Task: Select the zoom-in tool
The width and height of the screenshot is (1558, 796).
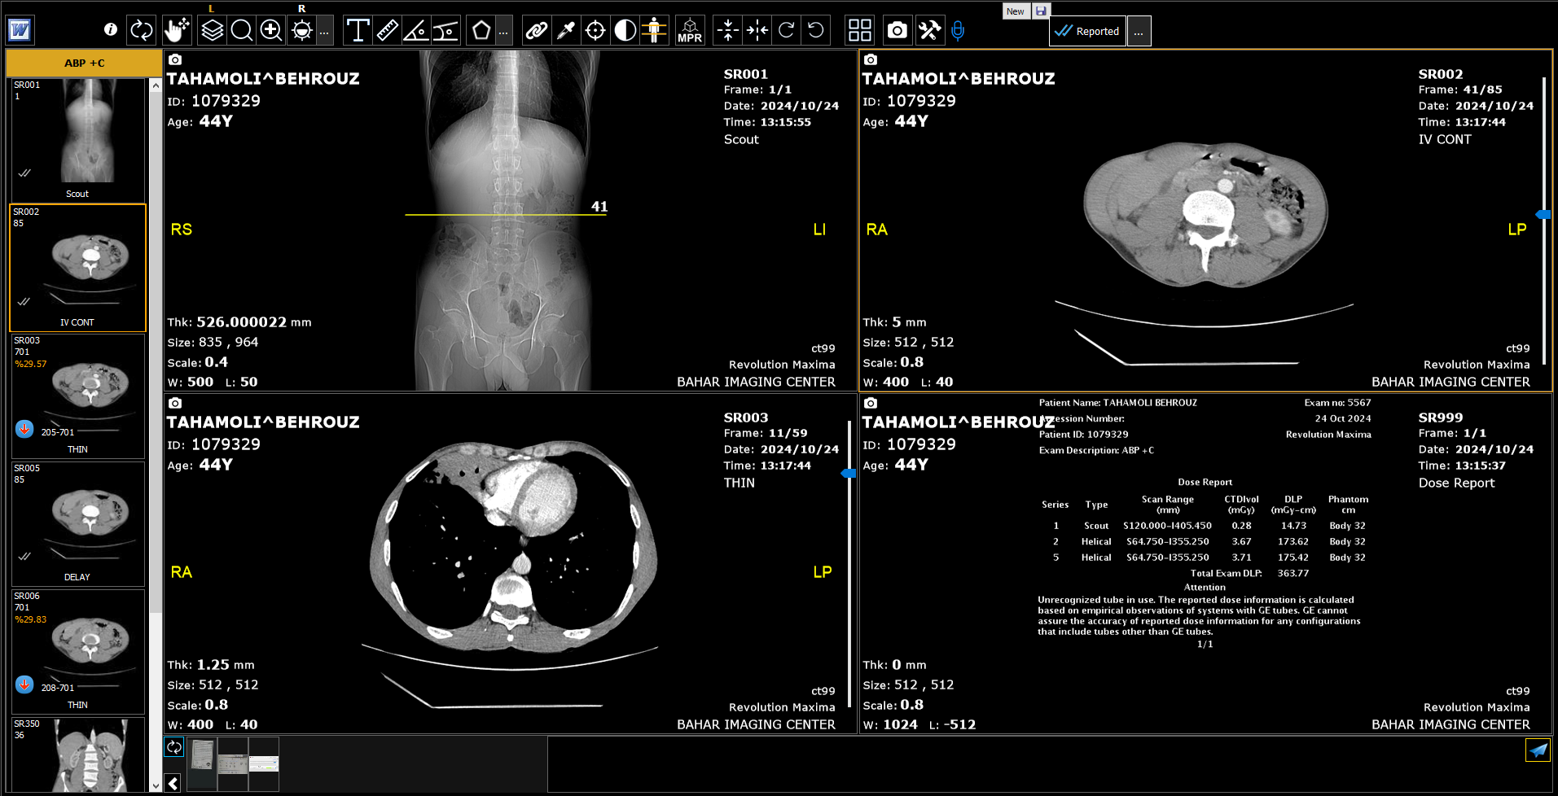Action: pos(271,31)
